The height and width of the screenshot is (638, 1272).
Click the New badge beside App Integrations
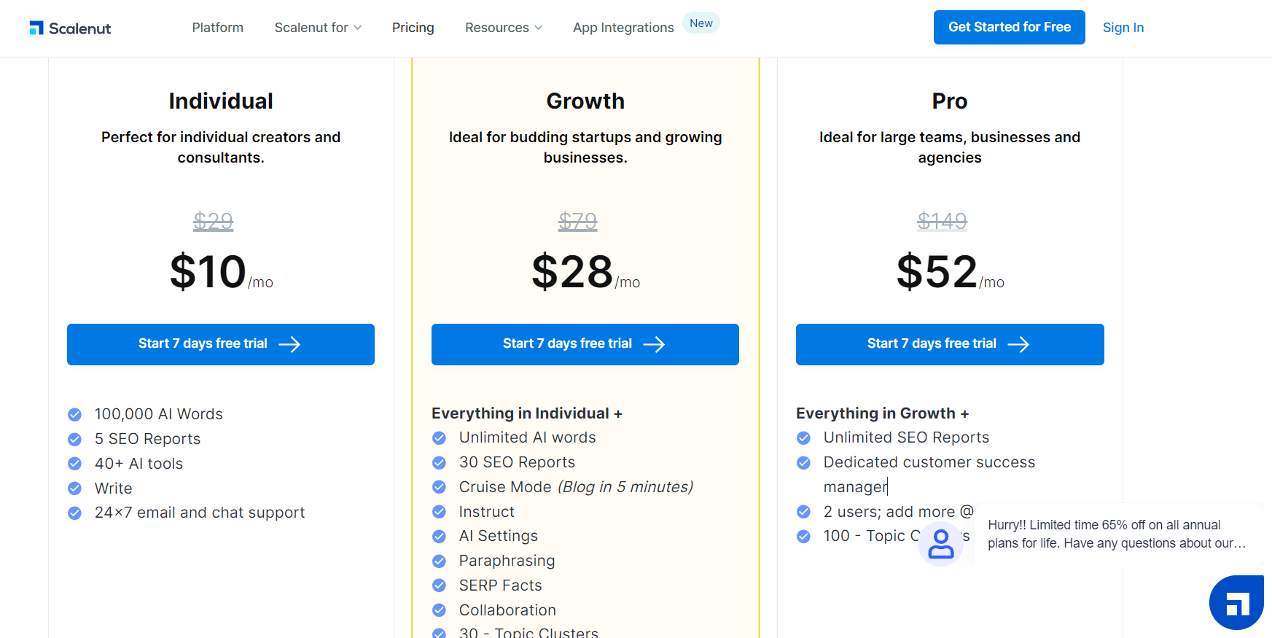click(x=701, y=23)
